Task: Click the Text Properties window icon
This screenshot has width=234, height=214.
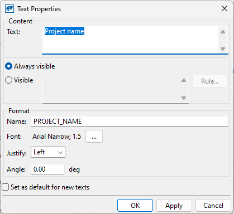Action: 9,9
